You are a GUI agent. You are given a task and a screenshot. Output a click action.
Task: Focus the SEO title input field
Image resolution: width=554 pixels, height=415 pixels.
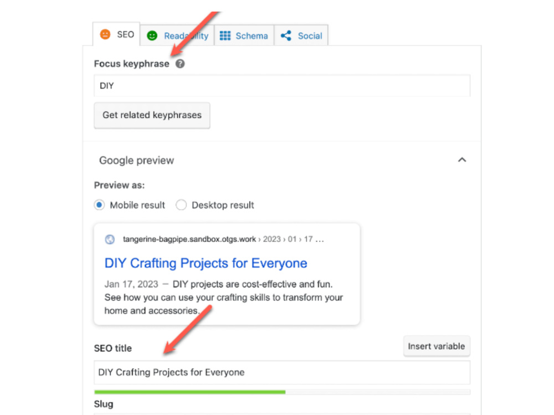pos(282,372)
